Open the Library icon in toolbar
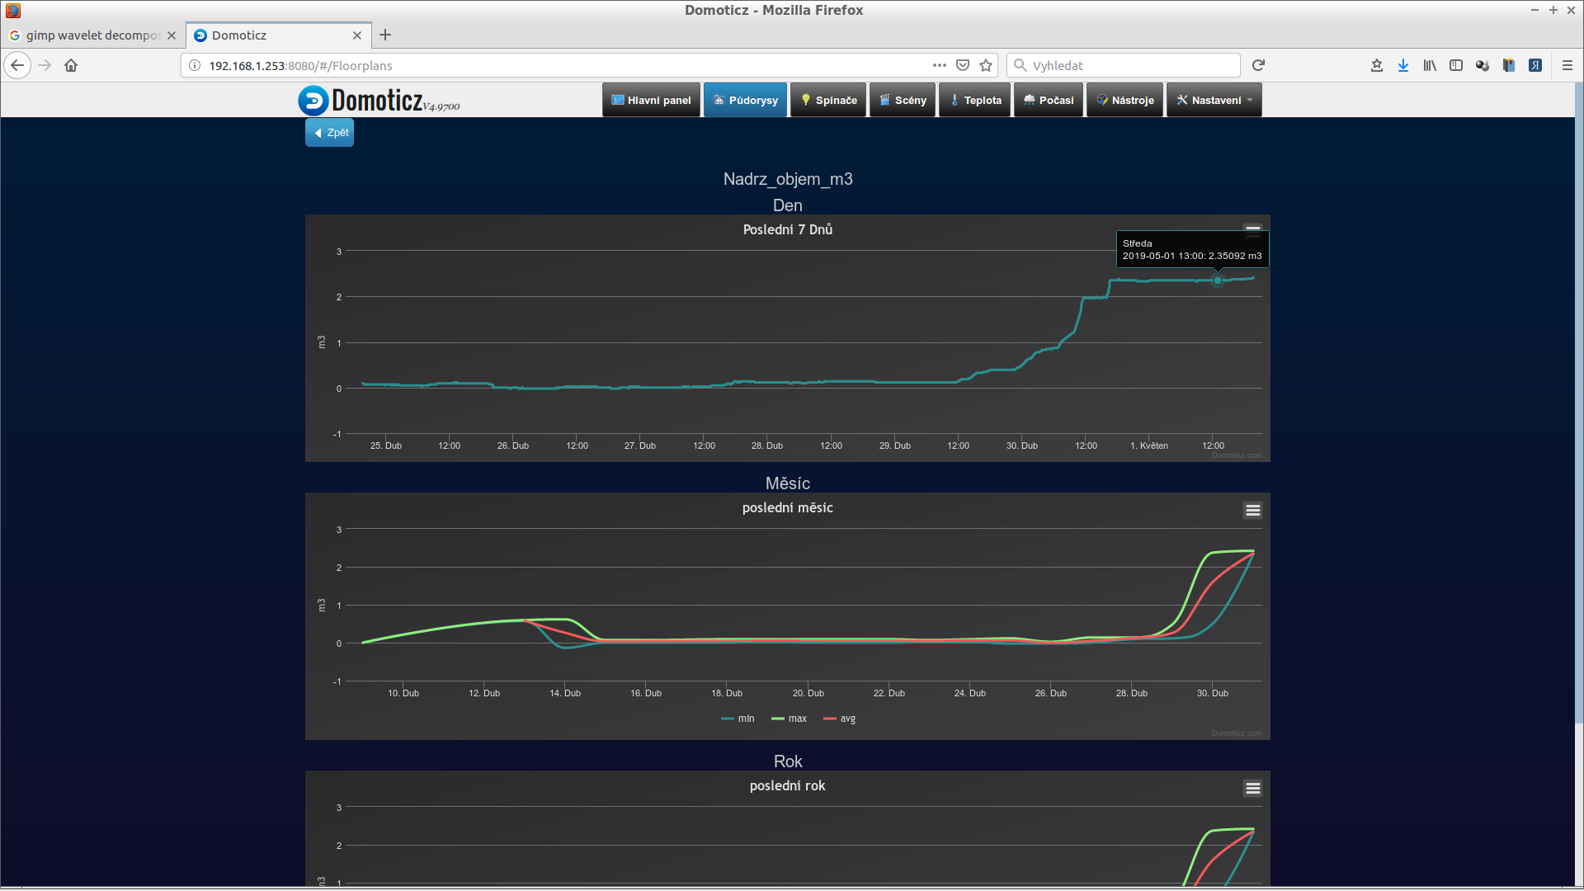 1430,65
